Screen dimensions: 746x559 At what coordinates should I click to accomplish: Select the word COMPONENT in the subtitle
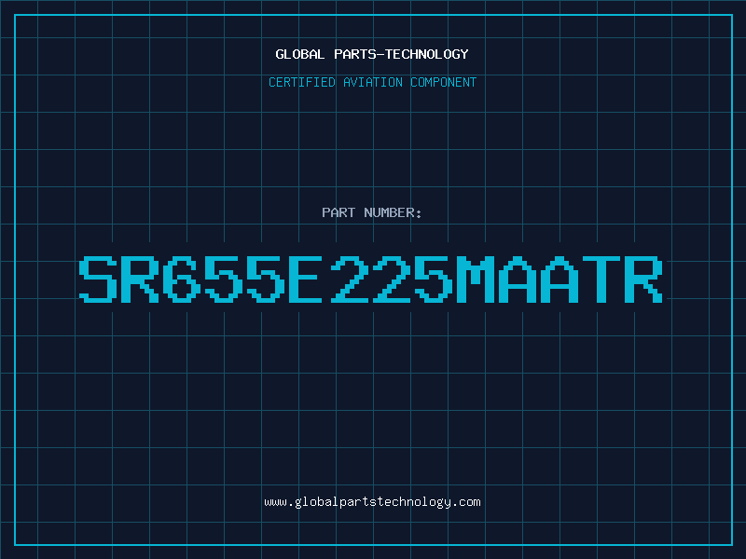point(444,82)
